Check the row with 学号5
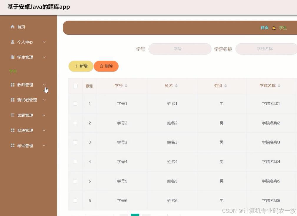Image resolution: width=297 pixels, height=216 pixels. click(x=75, y=181)
